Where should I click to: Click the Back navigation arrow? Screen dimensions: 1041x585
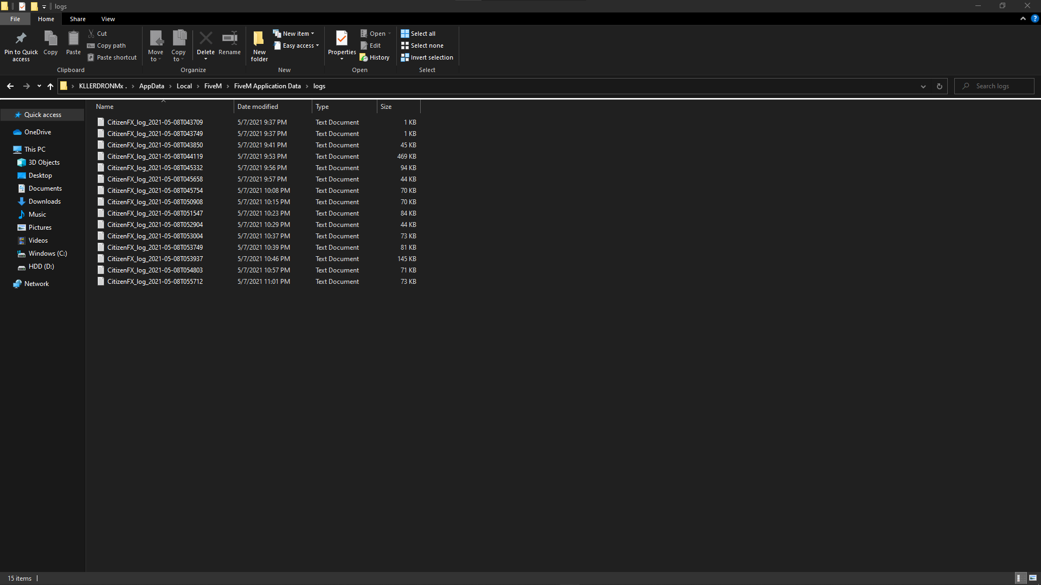(x=10, y=86)
